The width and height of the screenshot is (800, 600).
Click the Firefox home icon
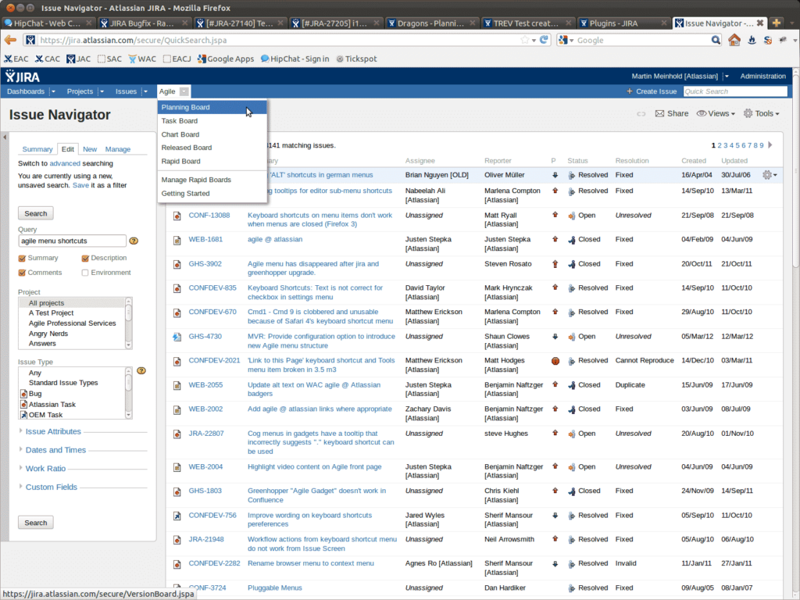click(734, 40)
